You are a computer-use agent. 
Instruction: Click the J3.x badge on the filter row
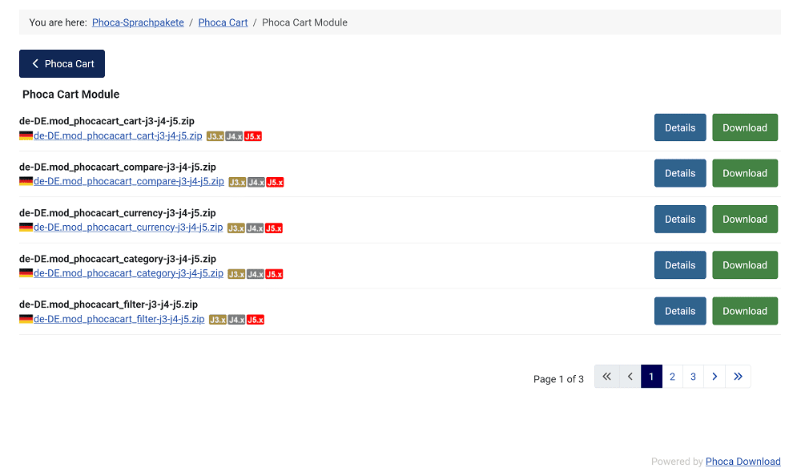(218, 320)
